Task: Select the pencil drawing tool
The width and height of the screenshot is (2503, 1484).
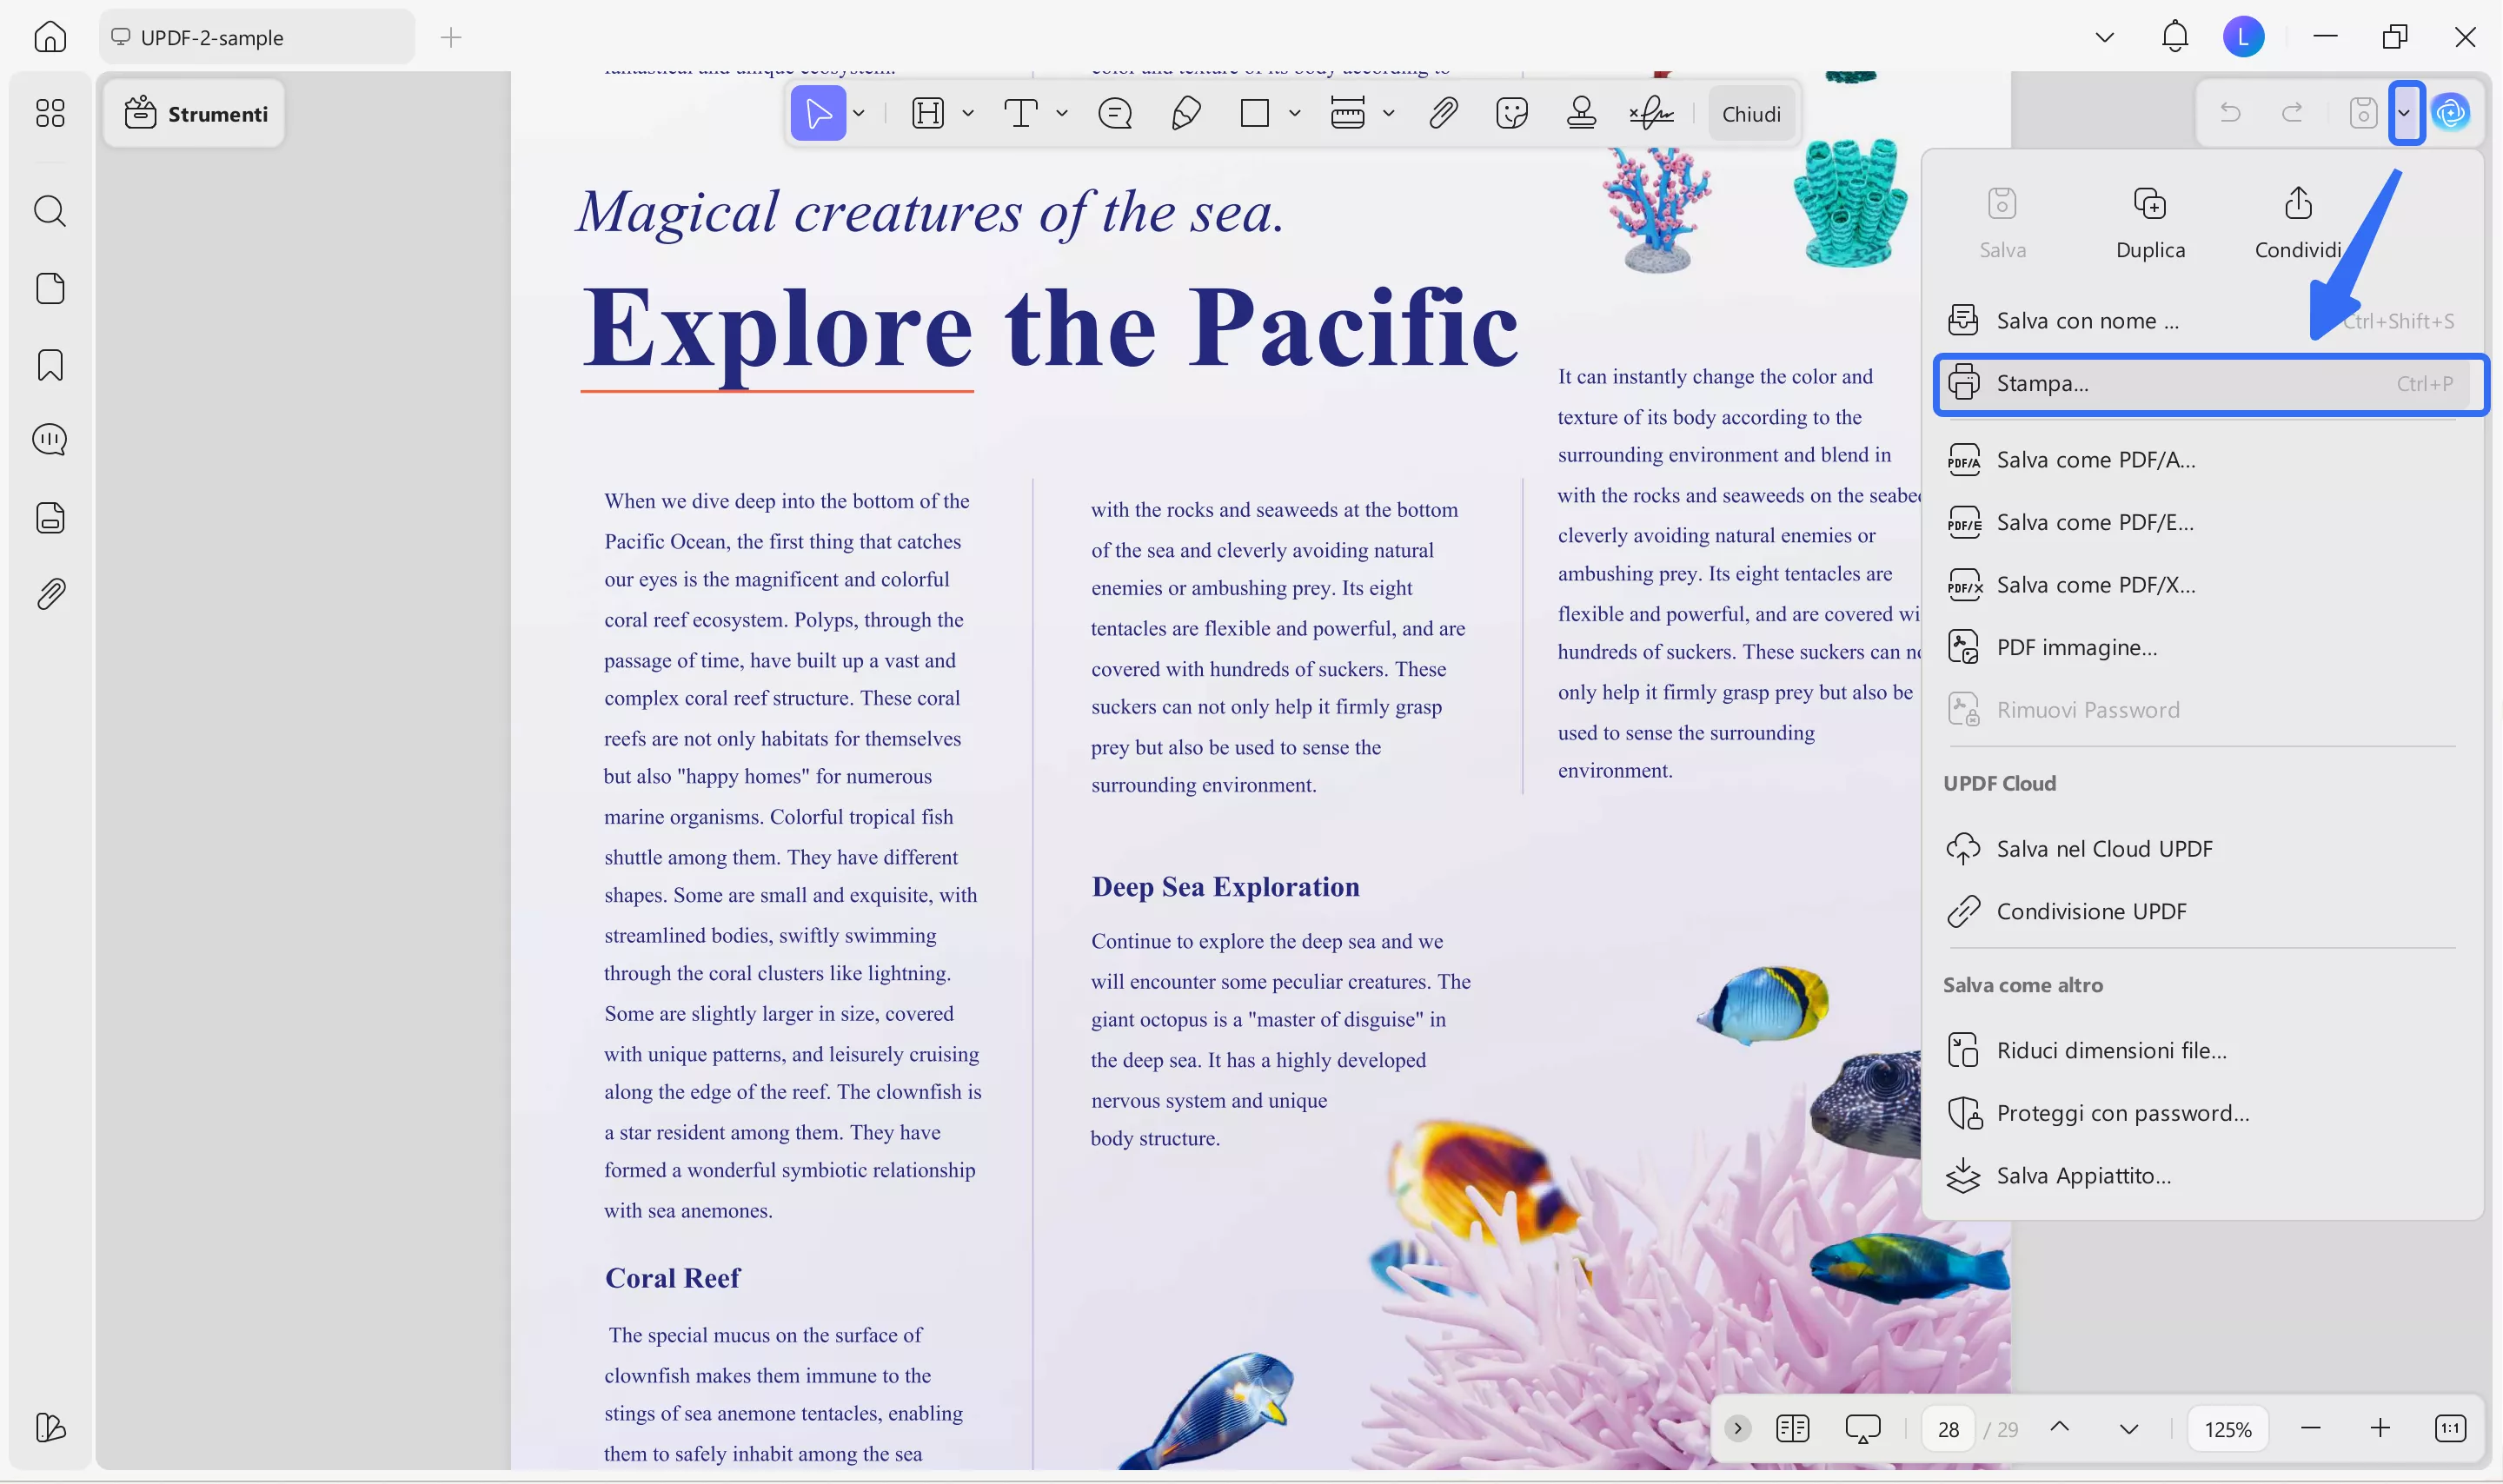Action: pyautogui.click(x=1185, y=113)
